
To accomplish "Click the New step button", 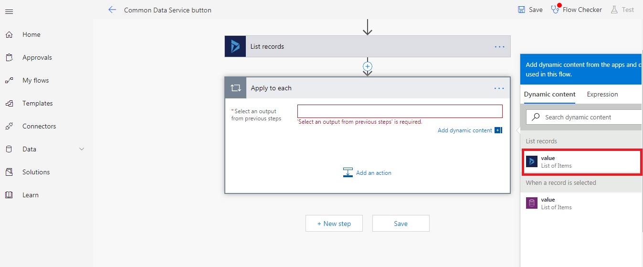I will pos(334,224).
